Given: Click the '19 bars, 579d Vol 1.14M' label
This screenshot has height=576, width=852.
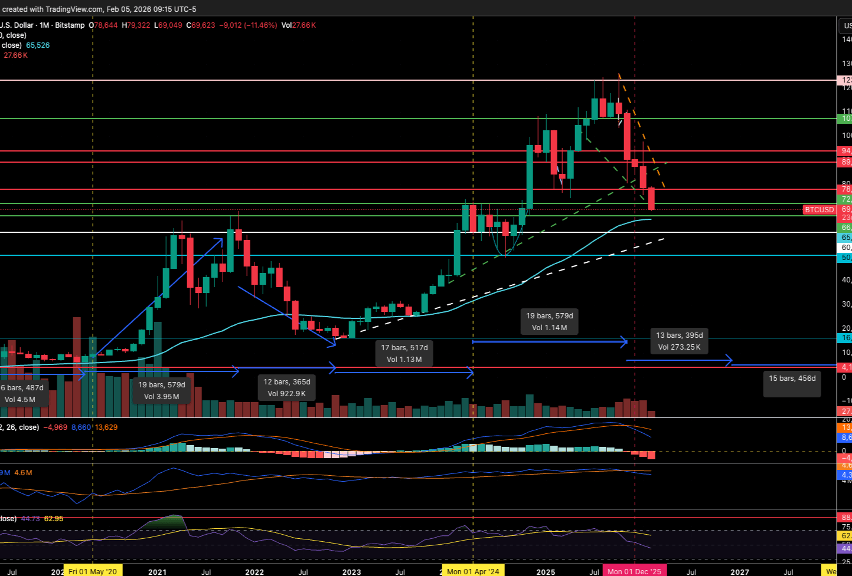Looking at the screenshot, I should pos(549,322).
